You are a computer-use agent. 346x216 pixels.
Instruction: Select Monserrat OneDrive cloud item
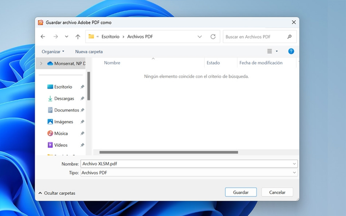tap(66, 64)
